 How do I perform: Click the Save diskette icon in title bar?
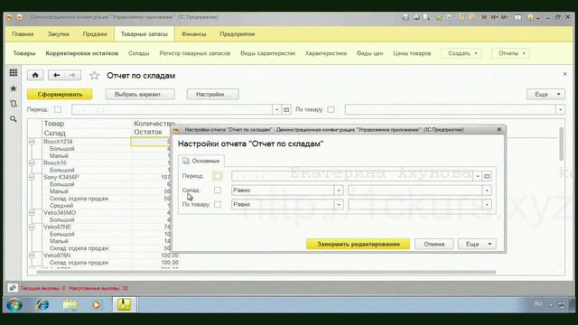(406, 17)
